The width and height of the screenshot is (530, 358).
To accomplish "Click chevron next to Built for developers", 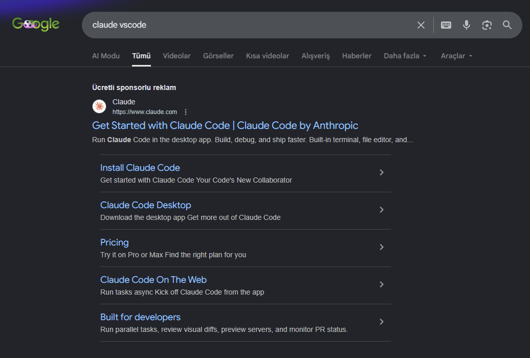I will pos(382,322).
